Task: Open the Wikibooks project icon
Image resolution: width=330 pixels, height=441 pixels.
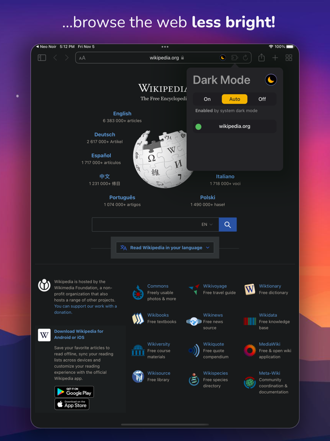Action: (x=138, y=319)
